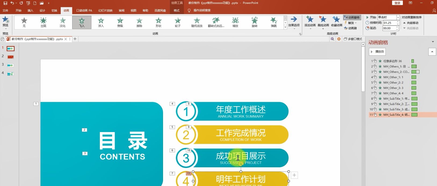Open the 文件 file menu
Image resolution: width=437 pixels, height=186 pixels.
pyautogui.click(x=5, y=10)
